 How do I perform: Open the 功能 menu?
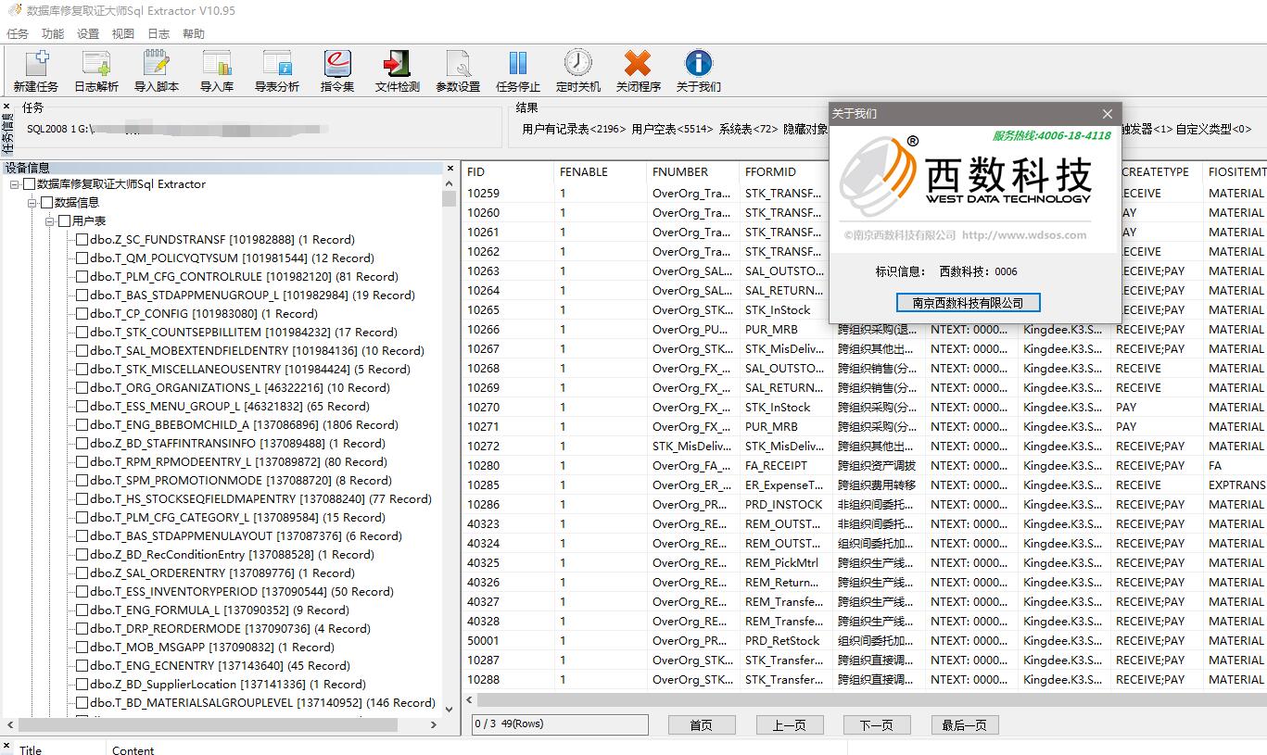coord(53,34)
